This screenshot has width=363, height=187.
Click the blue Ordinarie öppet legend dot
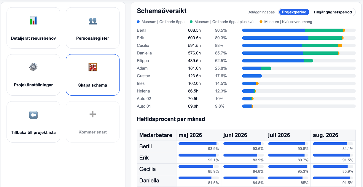138,22
